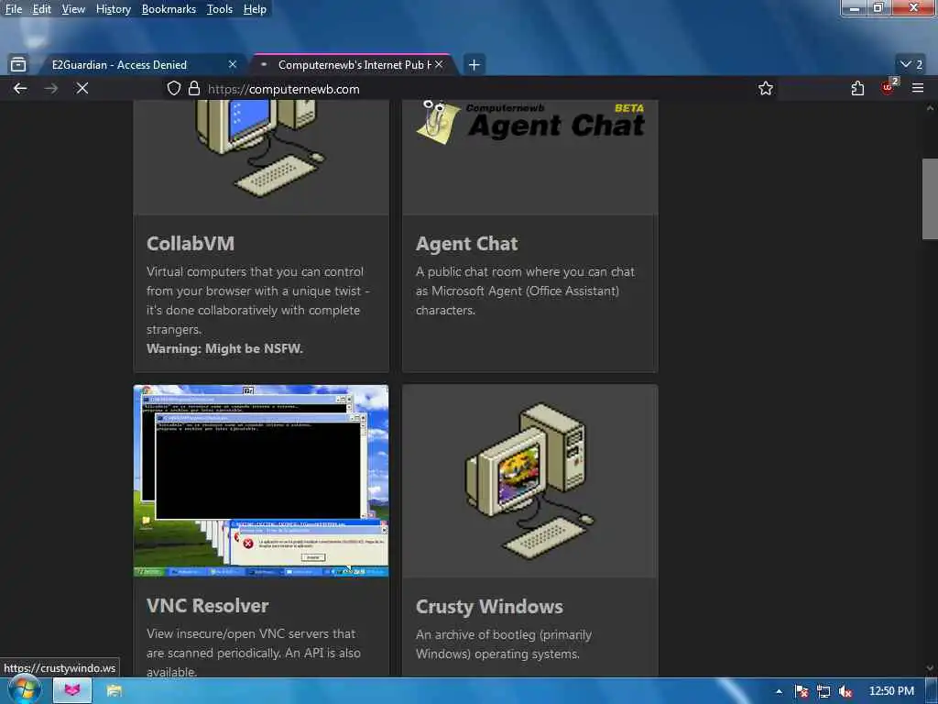
Task: Open the CollabVM heading link
Action: coord(191,244)
